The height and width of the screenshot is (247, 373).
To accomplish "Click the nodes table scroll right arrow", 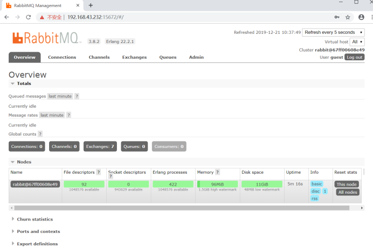I will point(362,208).
